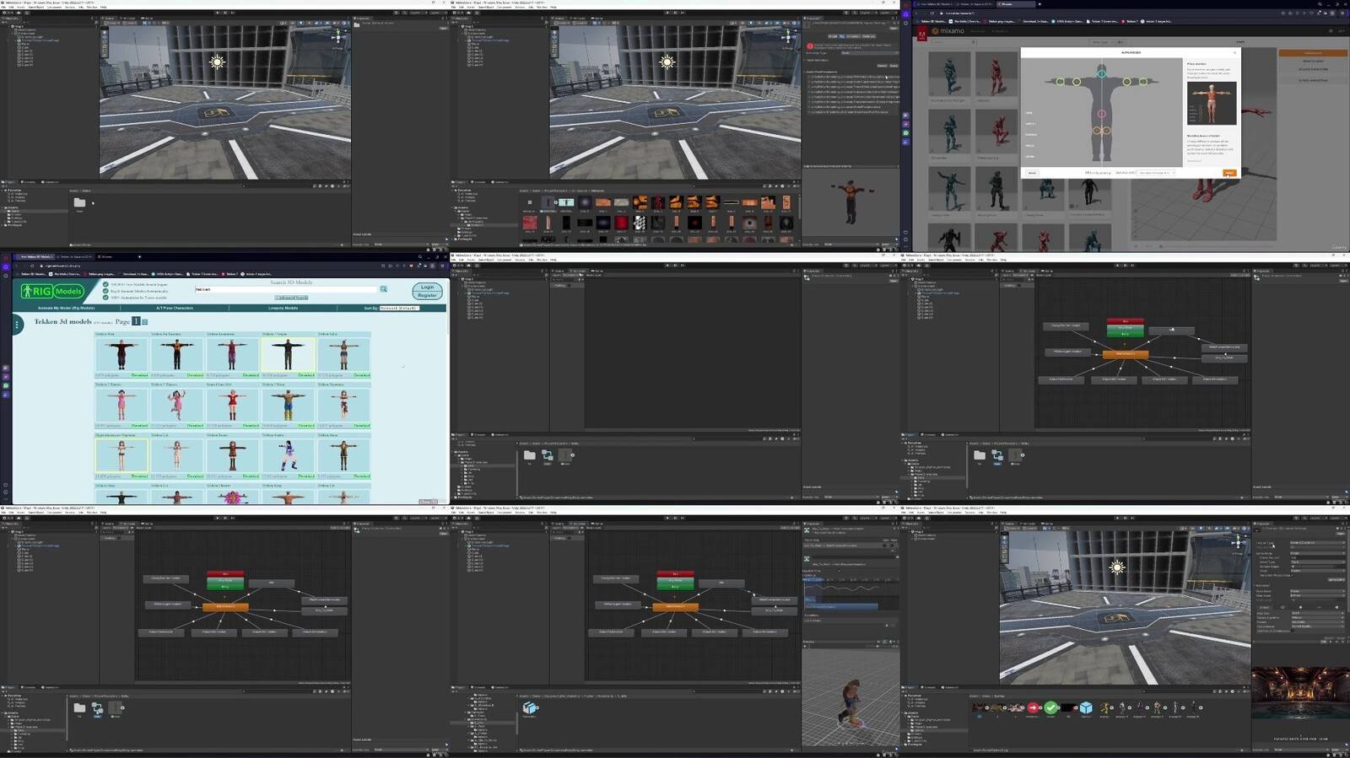Click the Mixamo logo in the header

point(947,31)
